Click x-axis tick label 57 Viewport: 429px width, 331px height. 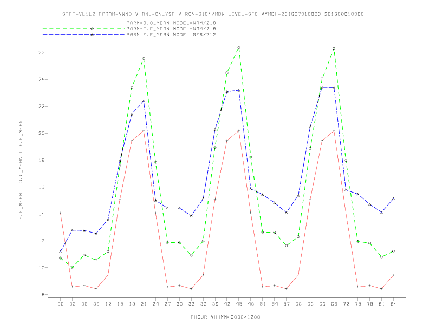coord(287,304)
